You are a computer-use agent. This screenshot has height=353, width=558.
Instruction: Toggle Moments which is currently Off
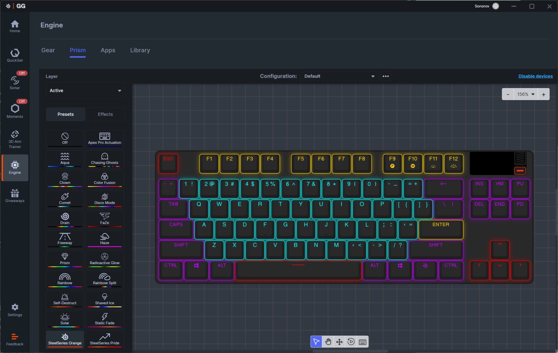pyautogui.click(x=15, y=110)
